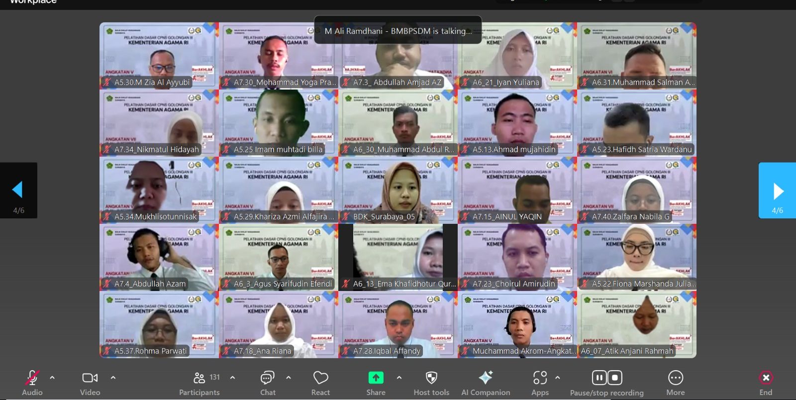Open share options chevron next to Share
The height and width of the screenshot is (400, 796).
point(399,378)
